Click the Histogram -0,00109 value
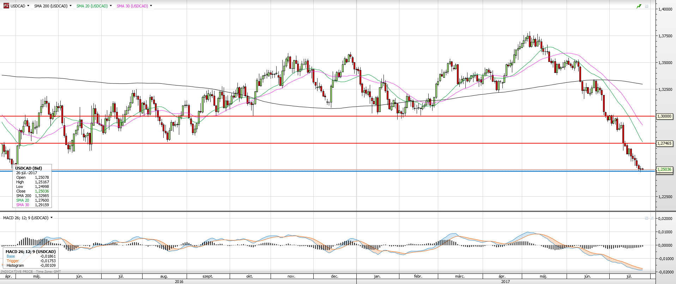The height and width of the screenshot is (284, 676). coord(48,265)
